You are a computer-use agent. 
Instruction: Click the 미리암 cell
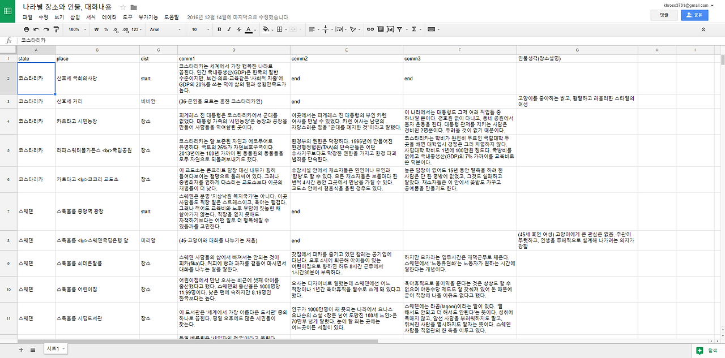point(159,240)
